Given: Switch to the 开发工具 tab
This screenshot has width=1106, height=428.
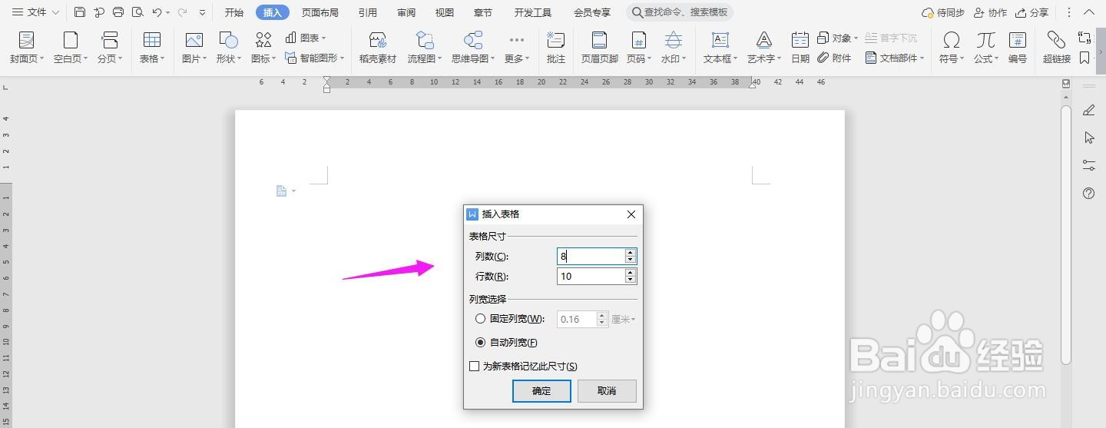Looking at the screenshot, I should [533, 12].
